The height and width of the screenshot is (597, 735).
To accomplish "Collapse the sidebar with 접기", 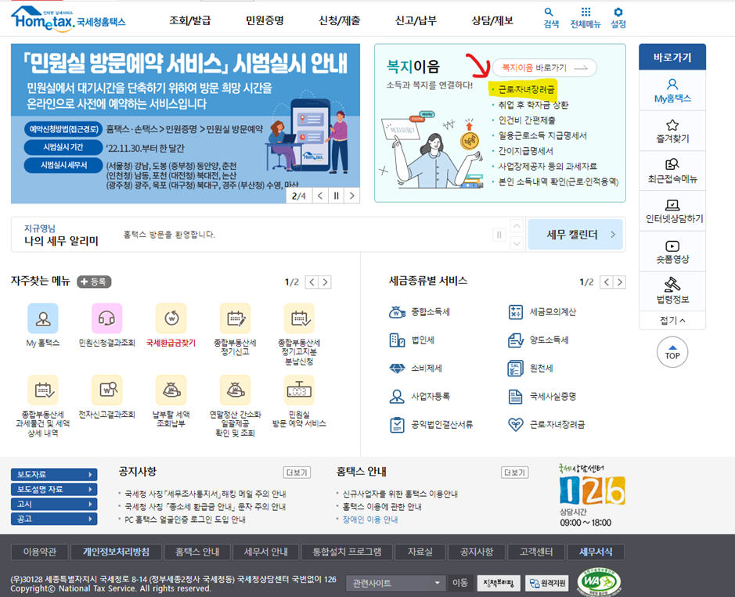I will (672, 321).
